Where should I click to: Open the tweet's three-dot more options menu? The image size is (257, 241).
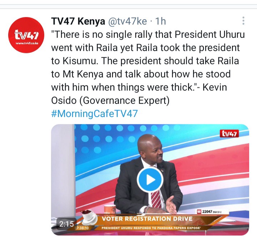click(243, 21)
